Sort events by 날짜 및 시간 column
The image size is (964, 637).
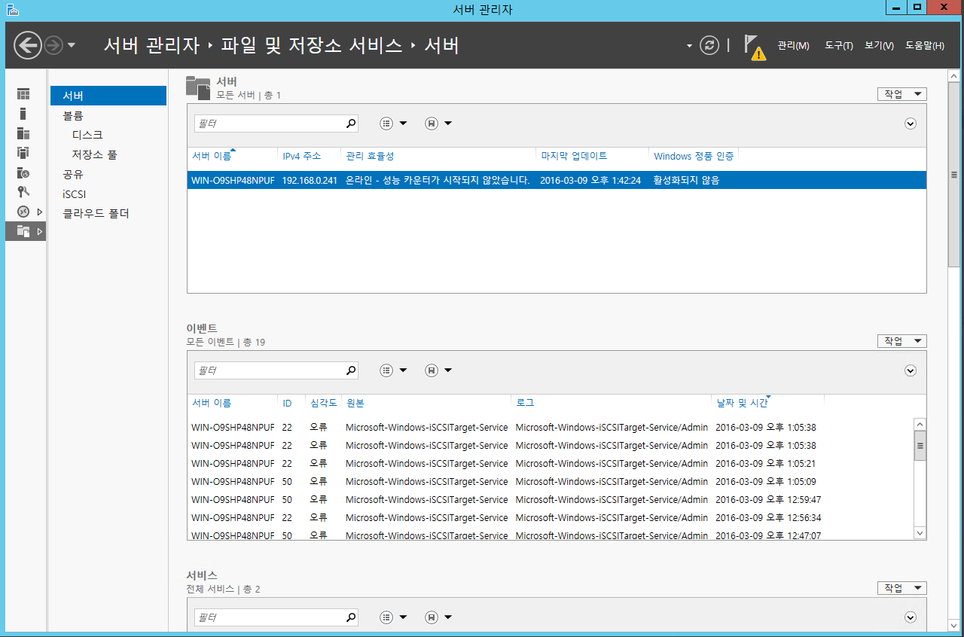click(741, 403)
